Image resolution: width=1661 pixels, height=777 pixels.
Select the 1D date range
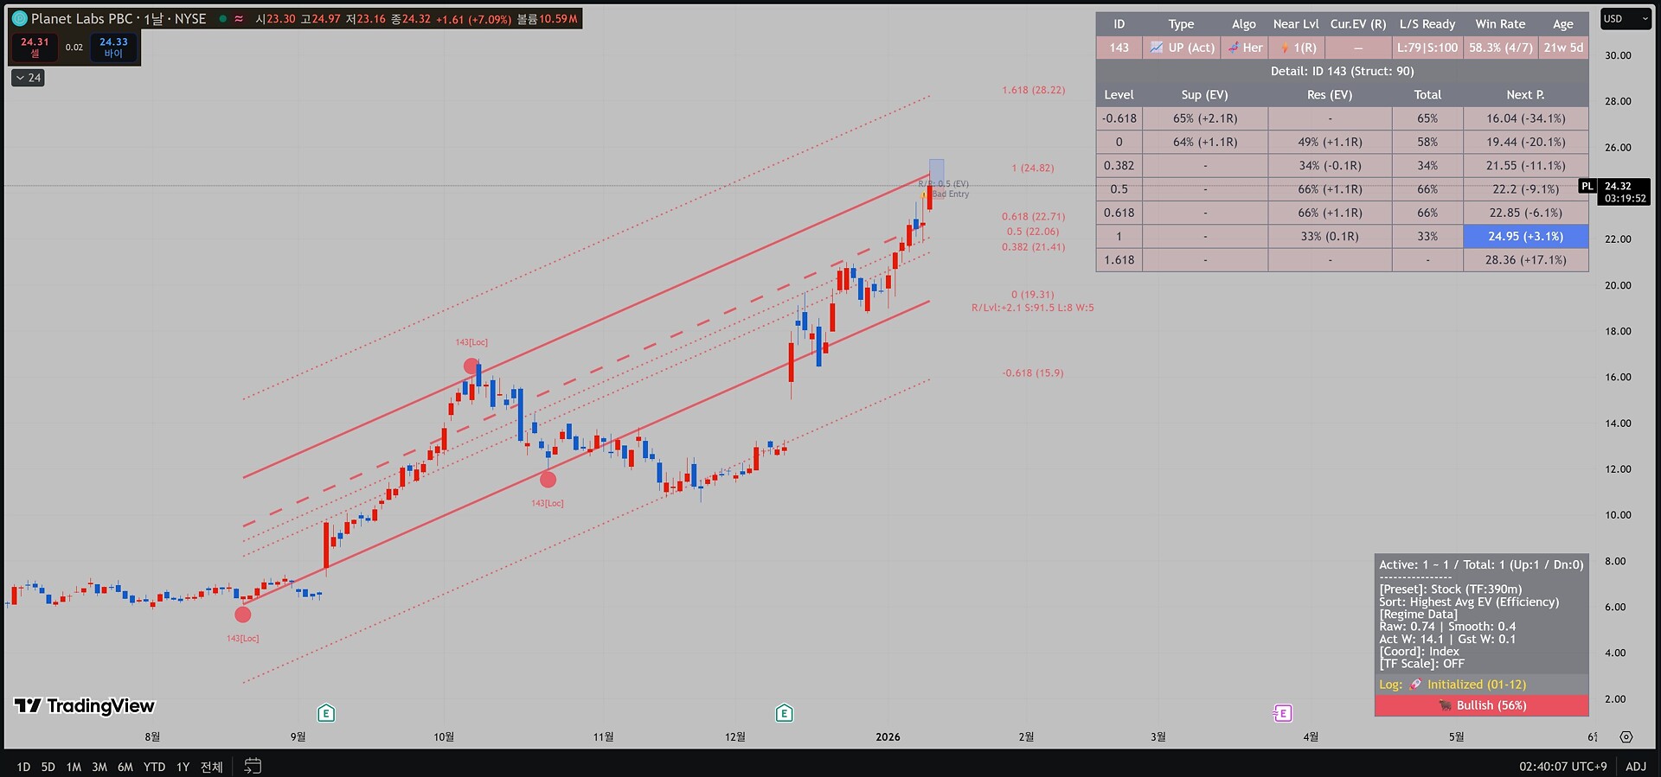23,767
